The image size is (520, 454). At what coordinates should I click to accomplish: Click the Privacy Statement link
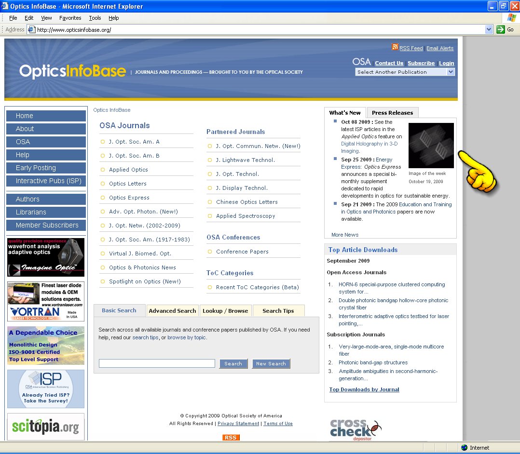pyautogui.click(x=238, y=424)
